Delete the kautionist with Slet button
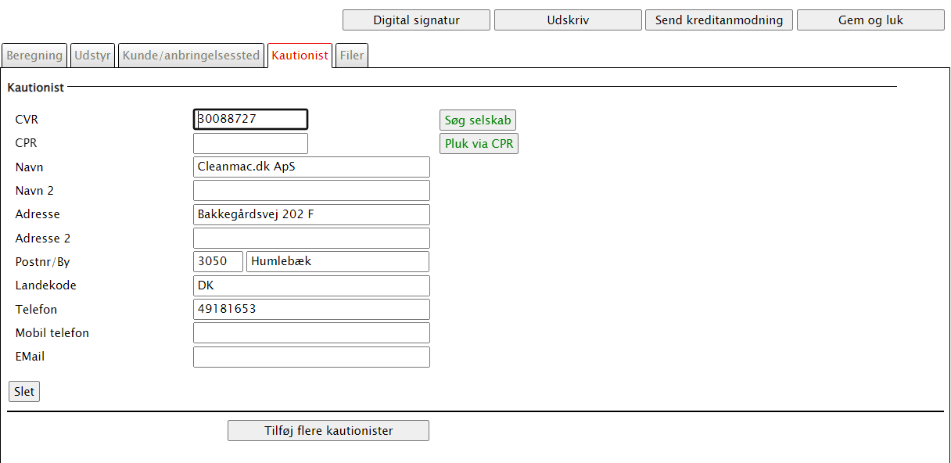The image size is (951, 463). tap(24, 391)
